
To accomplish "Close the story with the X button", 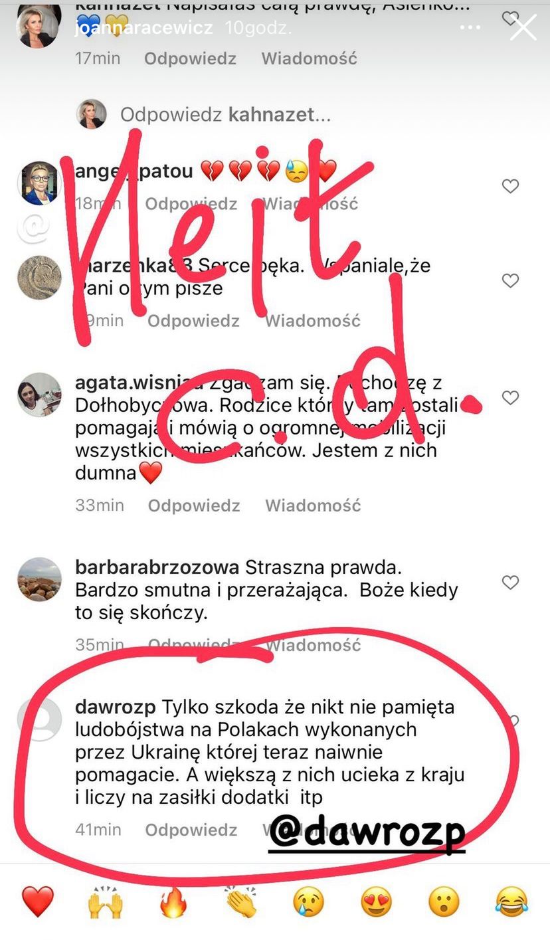I will tap(523, 28).
